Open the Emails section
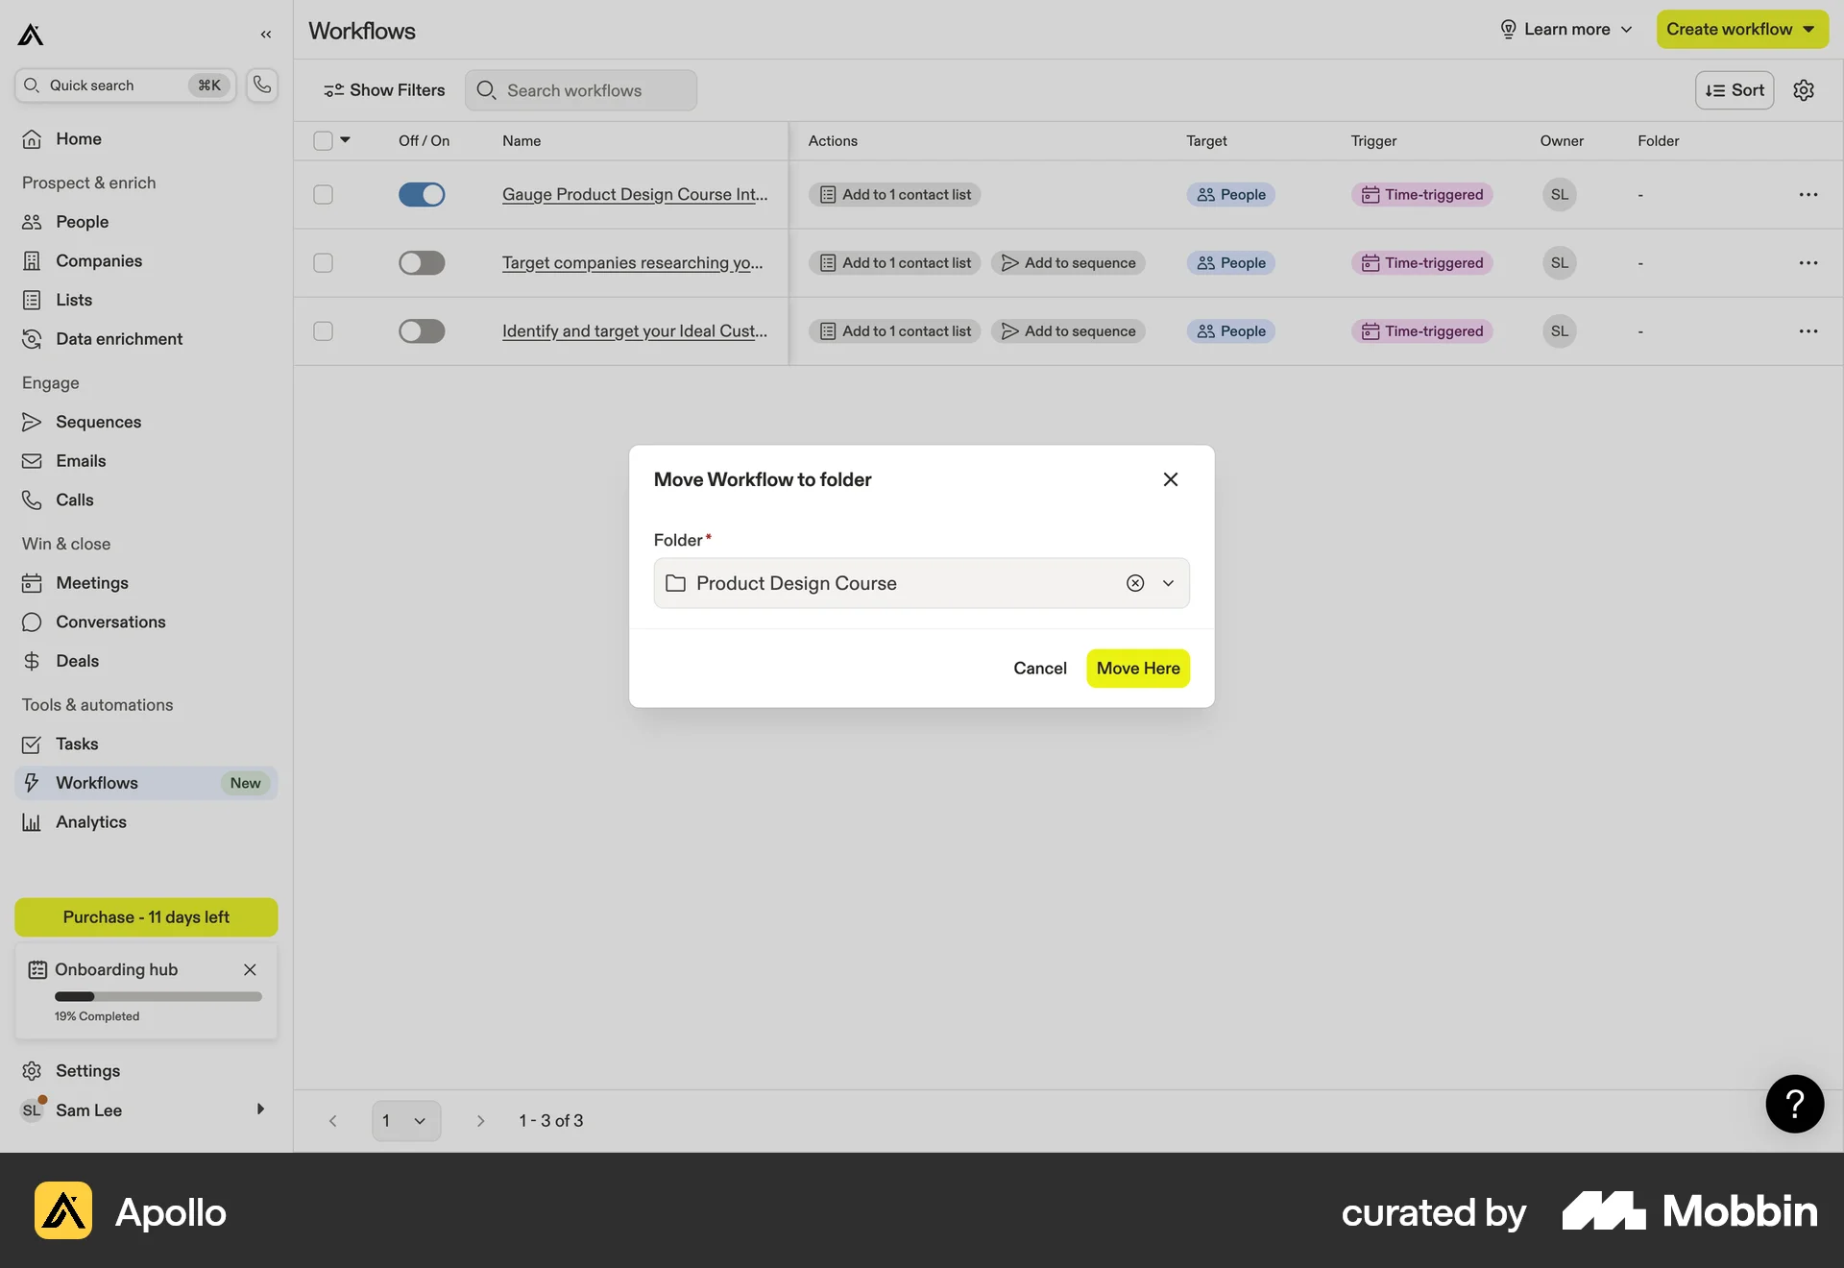Screen dimensions: 1844x1268 (x=81, y=460)
